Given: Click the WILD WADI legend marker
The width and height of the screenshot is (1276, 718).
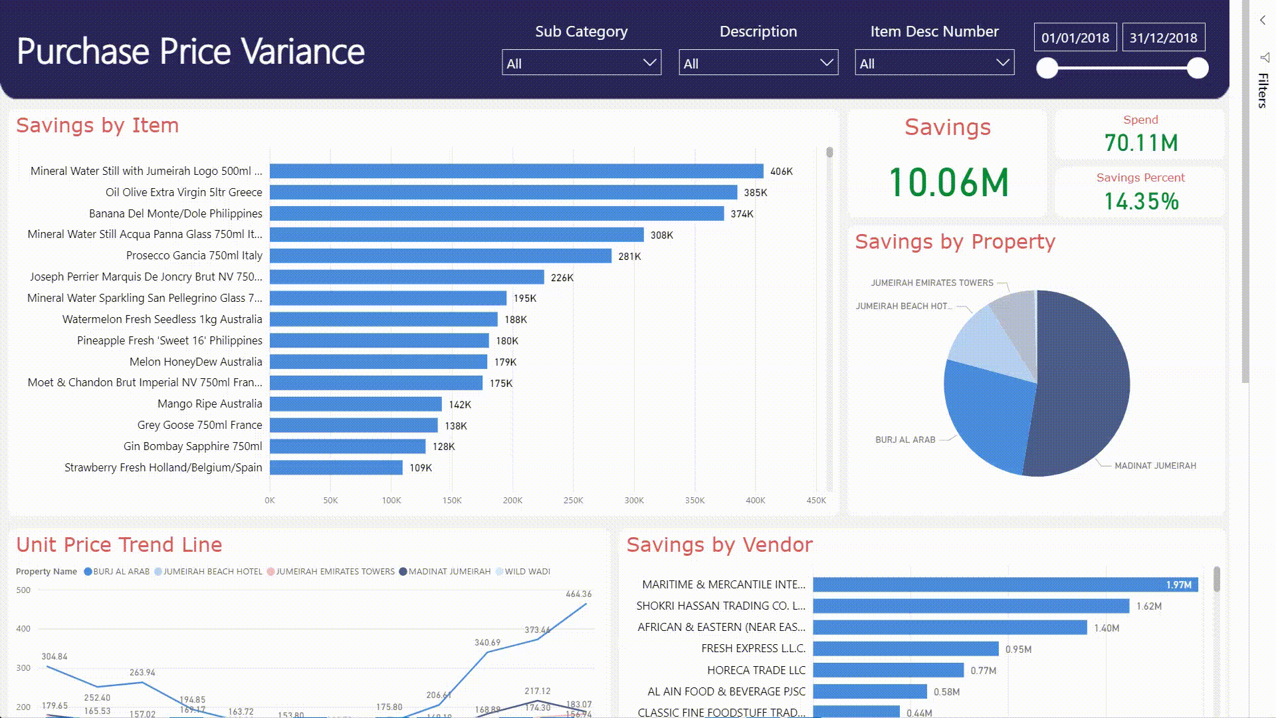Looking at the screenshot, I should (x=499, y=572).
